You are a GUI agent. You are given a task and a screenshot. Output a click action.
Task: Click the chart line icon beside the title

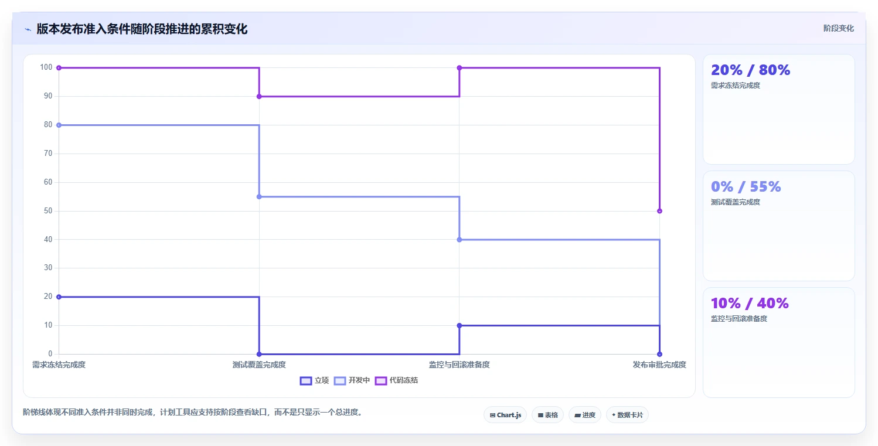28,29
